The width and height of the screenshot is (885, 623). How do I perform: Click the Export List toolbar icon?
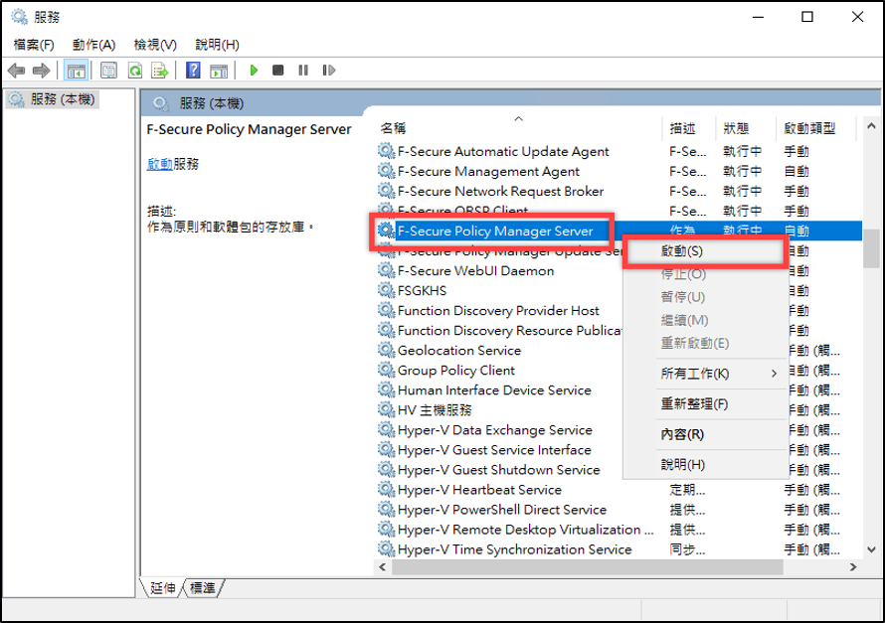pyautogui.click(x=160, y=71)
